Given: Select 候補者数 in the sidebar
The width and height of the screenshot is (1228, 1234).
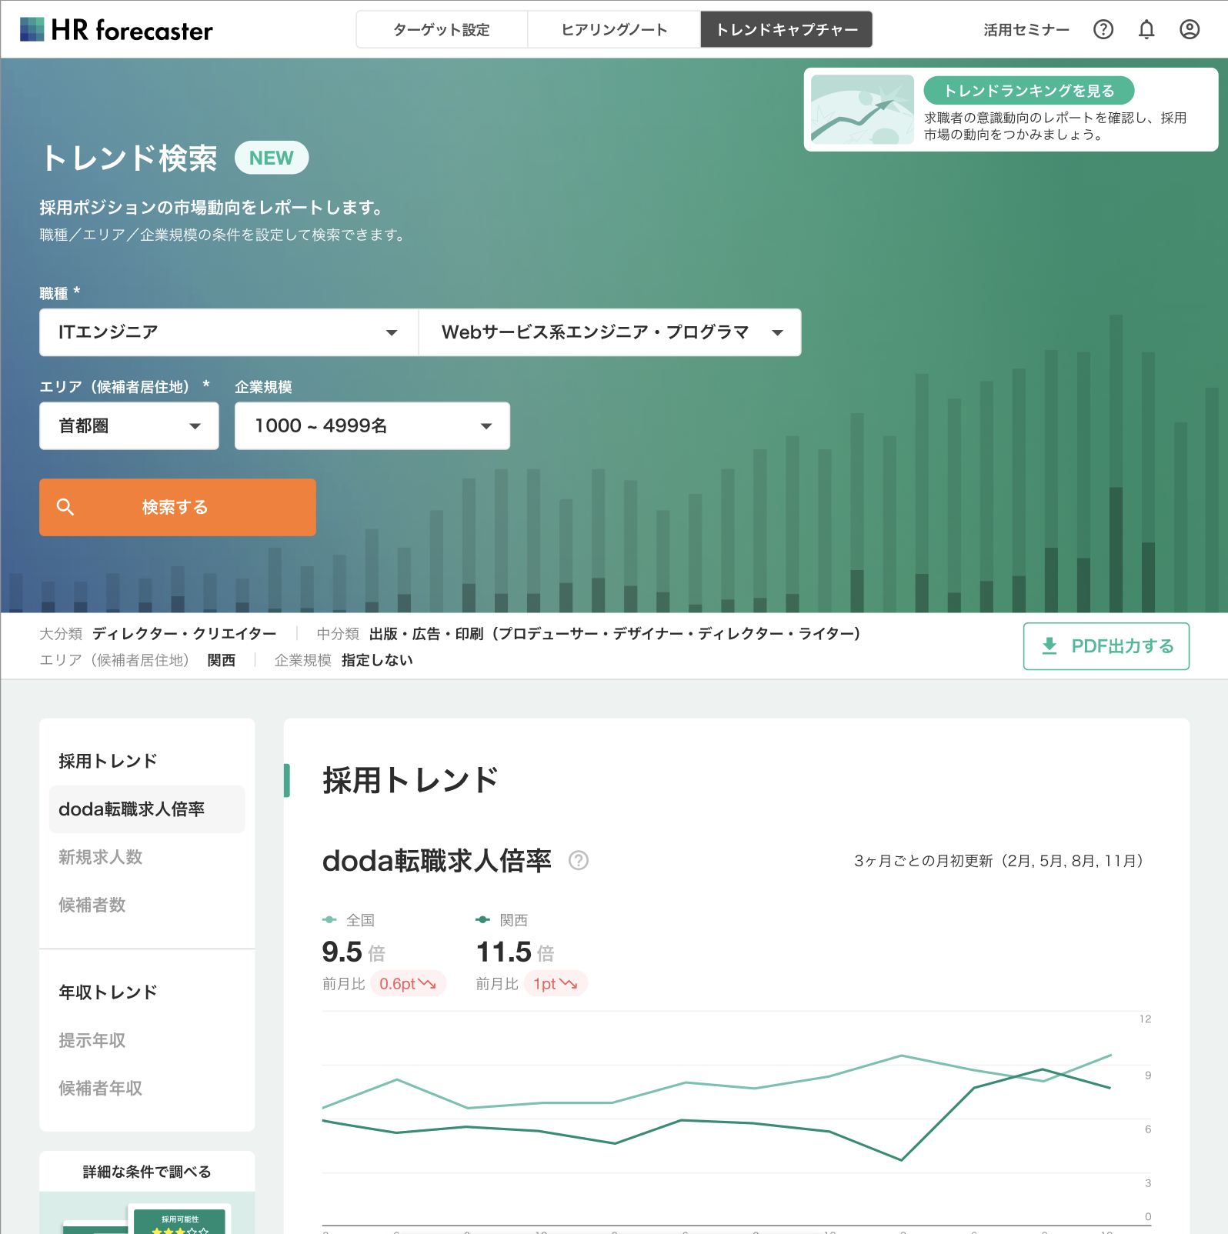Looking at the screenshot, I should (92, 905).
